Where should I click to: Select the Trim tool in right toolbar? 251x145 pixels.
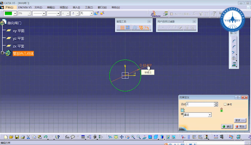[x=234, y=52]
